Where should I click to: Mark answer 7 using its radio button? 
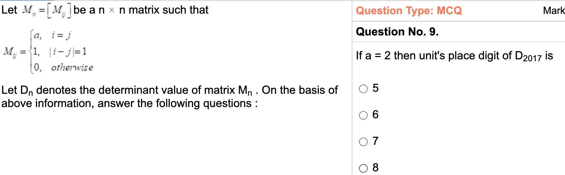pyautogui.click(x=363, y=142)
